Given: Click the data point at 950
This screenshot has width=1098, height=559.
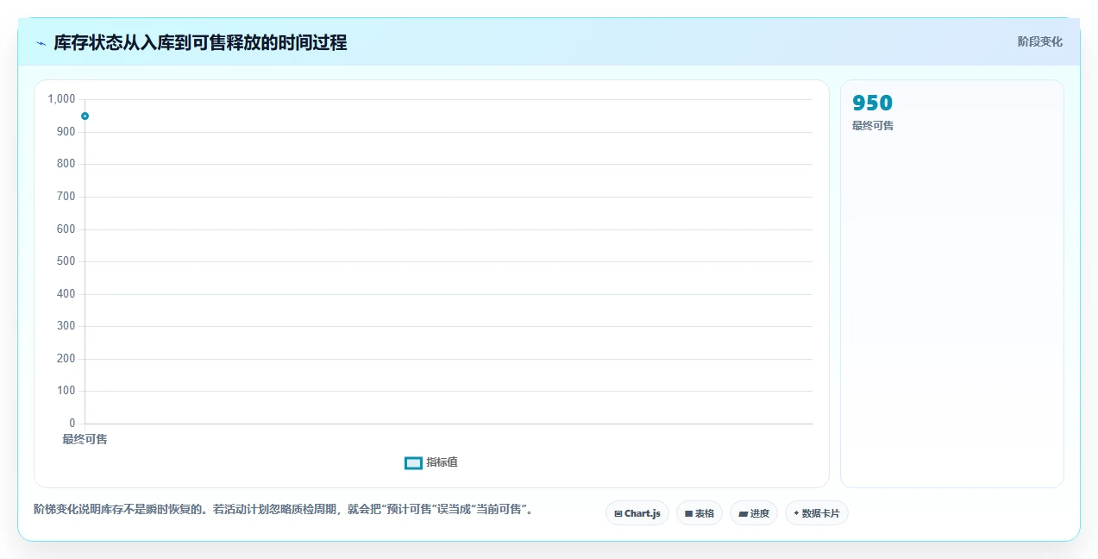Looking at the screenshot, I should click(x=85, y=116).
